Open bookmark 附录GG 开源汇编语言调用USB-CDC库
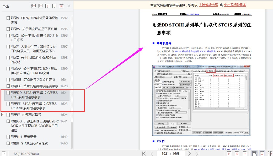This screenshot has width=273, height=156. coord(35,126)
